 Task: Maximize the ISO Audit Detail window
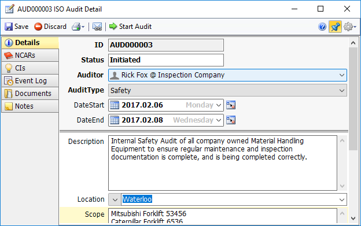321,9
